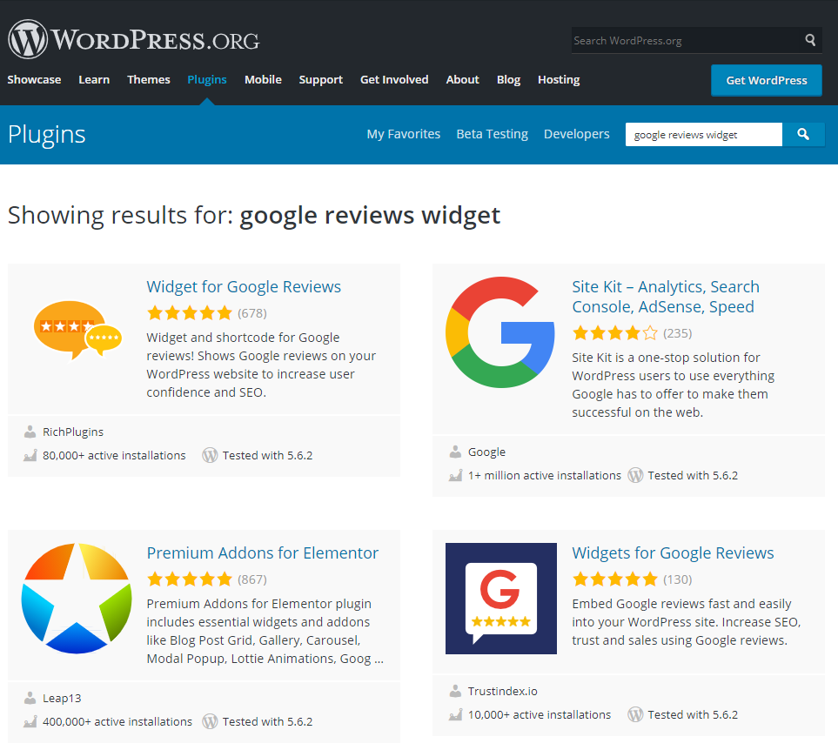
Task: Open Widgets for Google Reviews title link
Action: pos(672,553)
